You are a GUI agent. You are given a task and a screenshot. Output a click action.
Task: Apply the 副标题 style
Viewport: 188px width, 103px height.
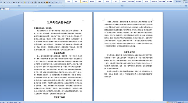tap(92, 1)
